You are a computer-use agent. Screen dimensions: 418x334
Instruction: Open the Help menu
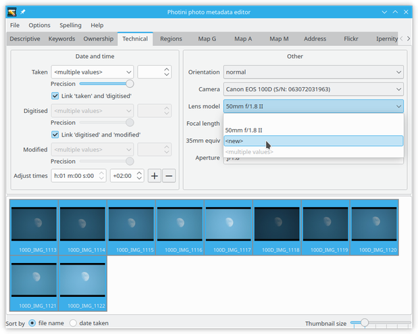pos(97,25)
